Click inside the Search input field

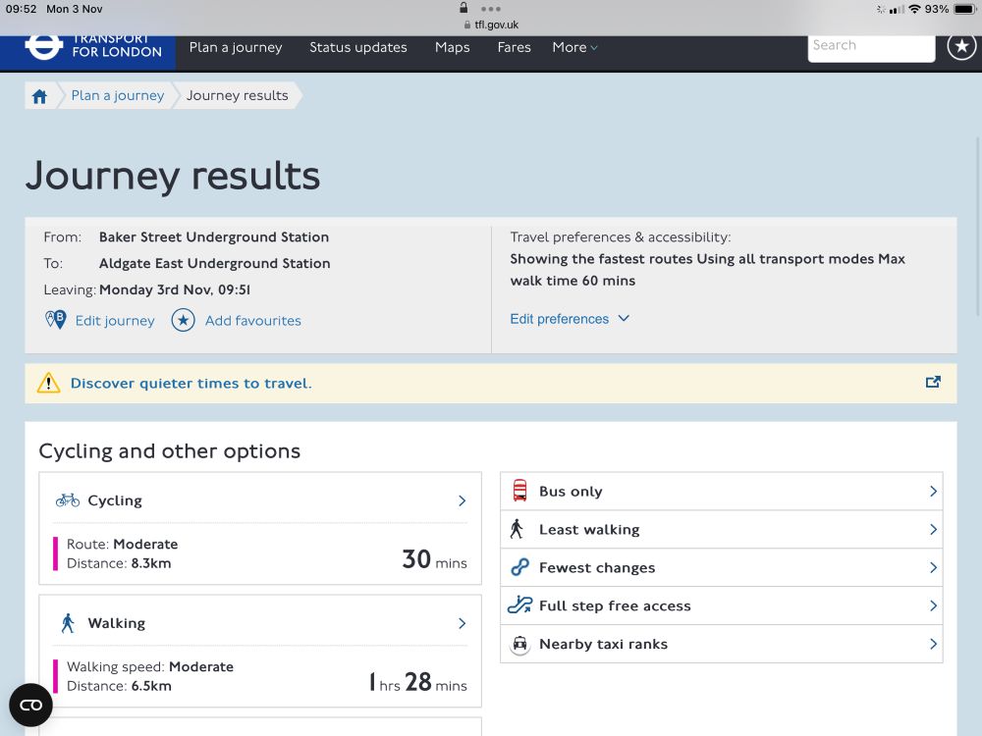pos(870,45)
